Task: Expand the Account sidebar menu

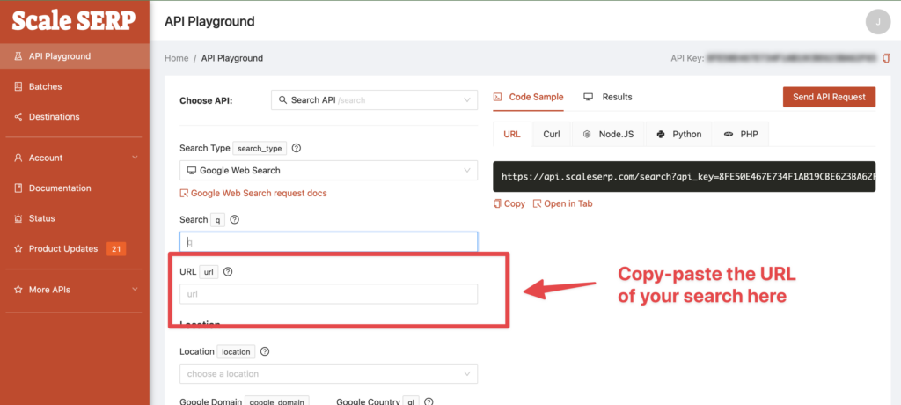Action: point(75,158)
